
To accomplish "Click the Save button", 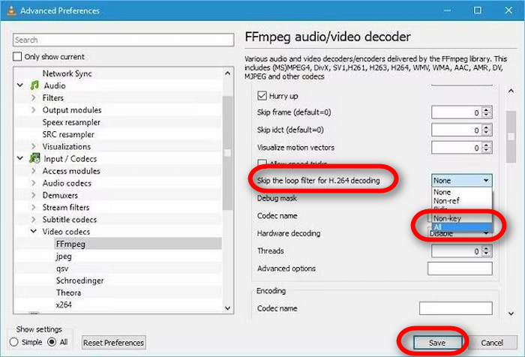I will (x=437, y=343).
